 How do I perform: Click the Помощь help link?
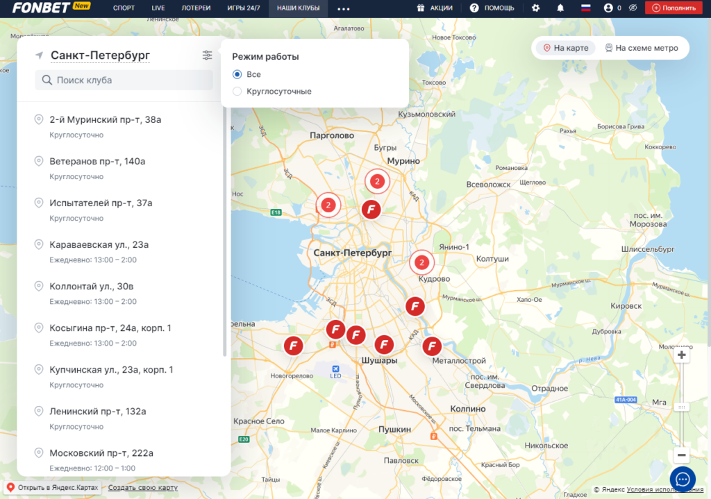click(499, 8)
